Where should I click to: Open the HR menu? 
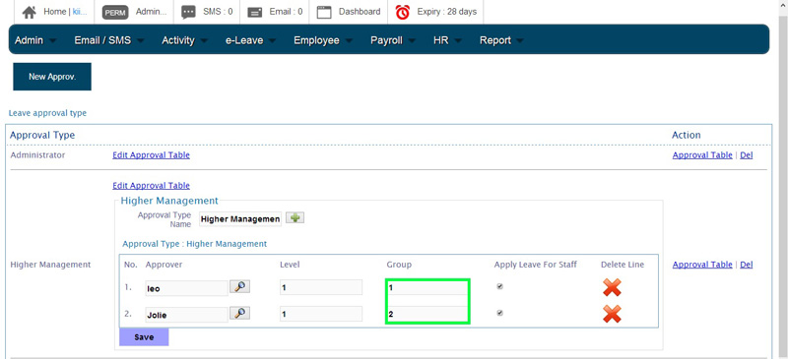click(x=440, y=40)
